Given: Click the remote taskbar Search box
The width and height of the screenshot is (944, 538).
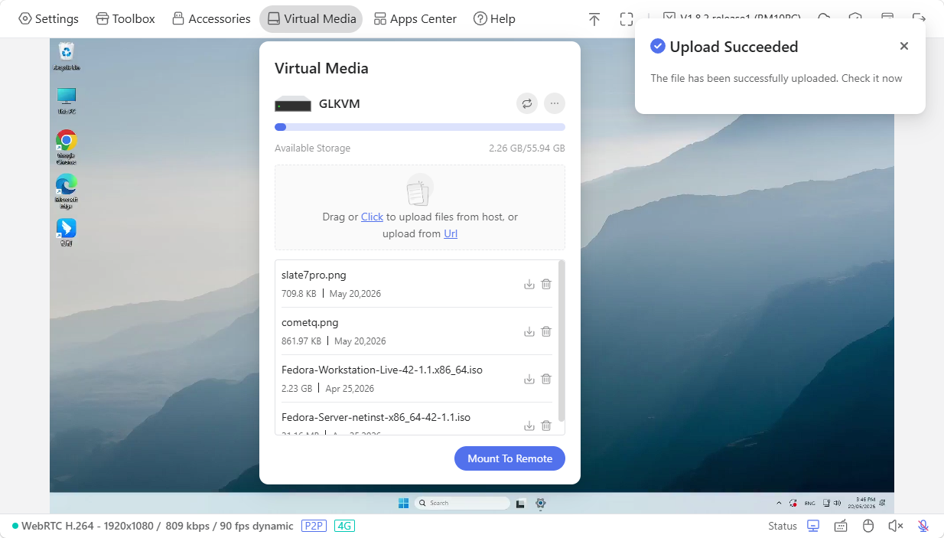Looking at the screenshot, I should coord(462,503).
